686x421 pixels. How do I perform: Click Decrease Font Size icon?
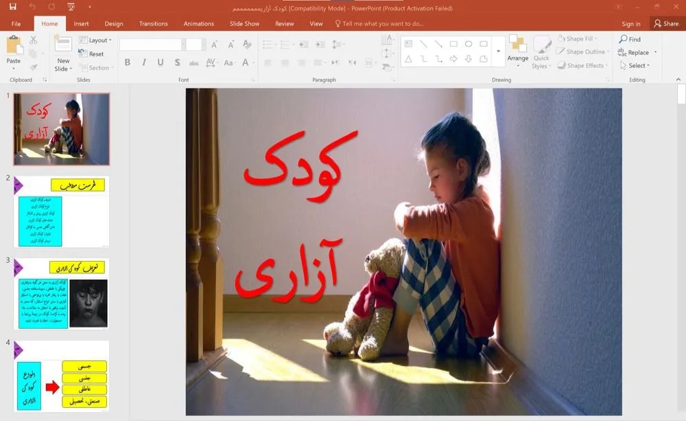click(230, 45)
